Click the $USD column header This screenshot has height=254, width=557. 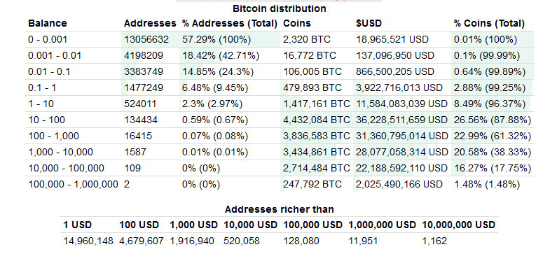369,23
